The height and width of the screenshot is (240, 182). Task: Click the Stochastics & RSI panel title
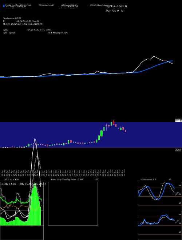pos(156,180)
